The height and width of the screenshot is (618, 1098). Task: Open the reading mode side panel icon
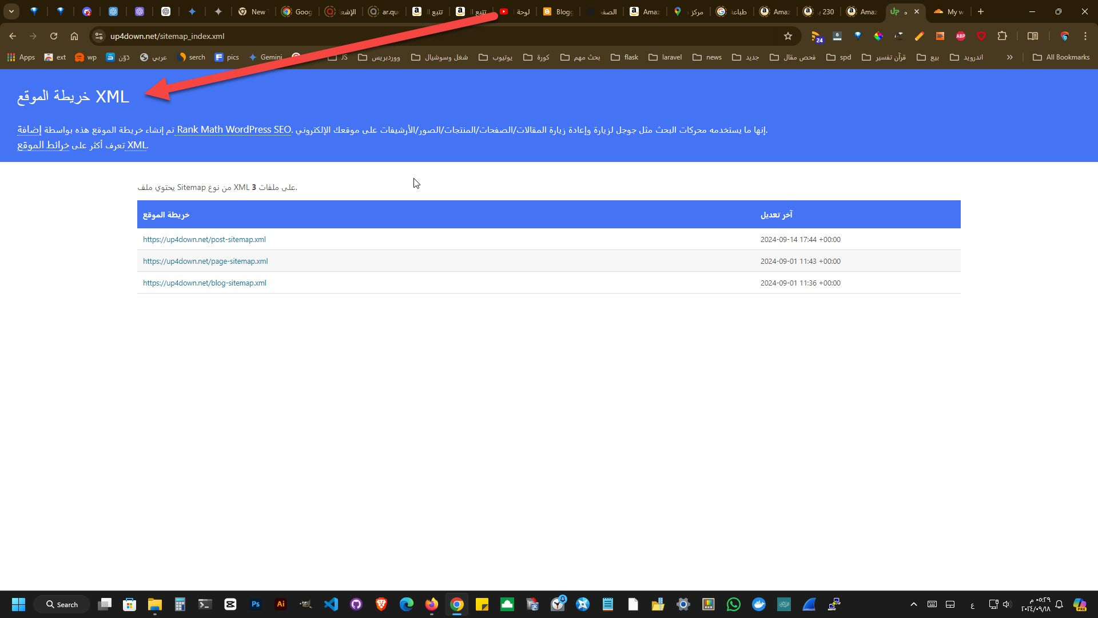pyautogui.click(x=1033, y=36)
